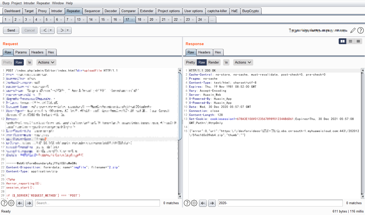
Task: Switch response view to Pretty mode
Action: (x=190, y=63)
